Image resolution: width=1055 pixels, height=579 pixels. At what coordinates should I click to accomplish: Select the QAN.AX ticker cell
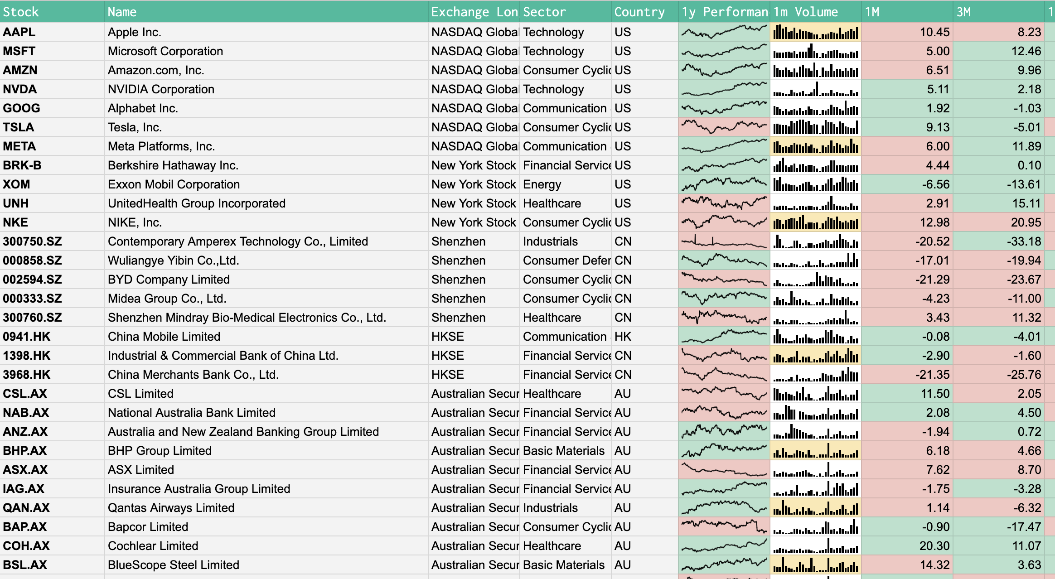point(52,508)
